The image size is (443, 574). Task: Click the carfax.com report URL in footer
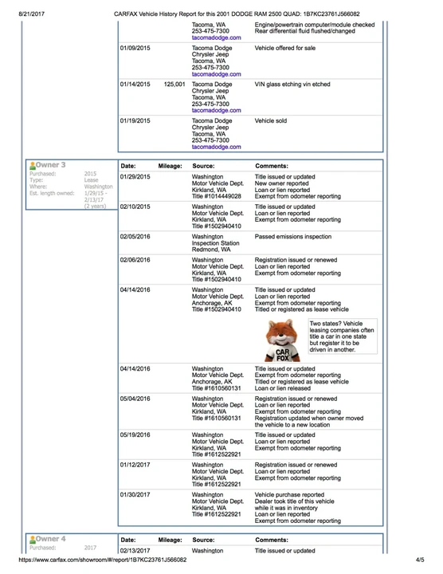(103, 560)
